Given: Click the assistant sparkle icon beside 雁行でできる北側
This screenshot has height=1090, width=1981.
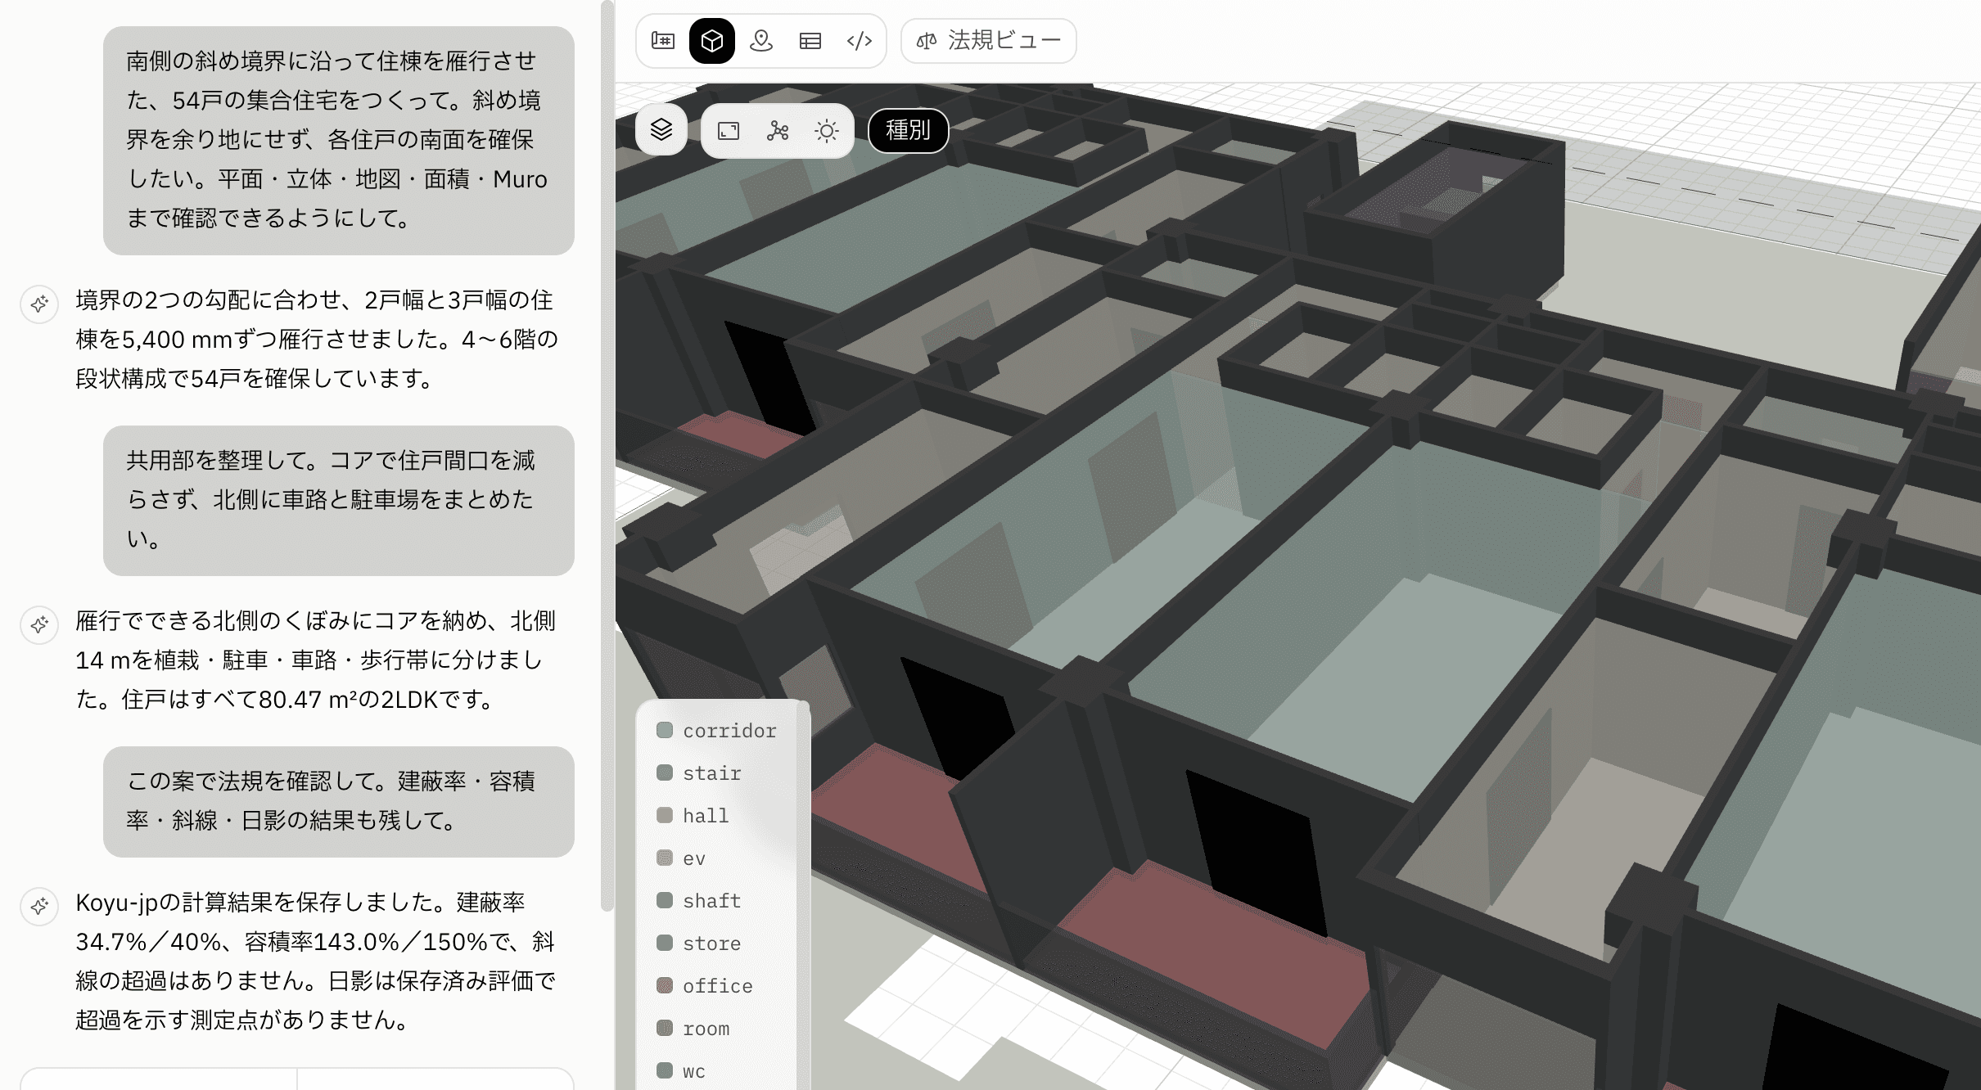Looking at the screenshot, I should point(39,625).
